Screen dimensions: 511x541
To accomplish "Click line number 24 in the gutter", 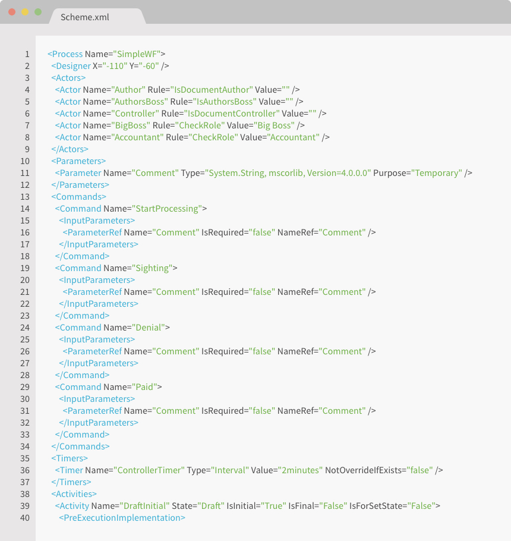I will (25, 328).
